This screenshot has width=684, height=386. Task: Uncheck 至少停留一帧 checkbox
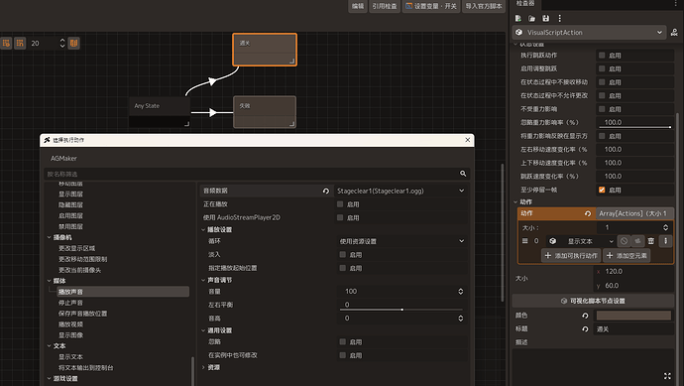click(602, 190)
